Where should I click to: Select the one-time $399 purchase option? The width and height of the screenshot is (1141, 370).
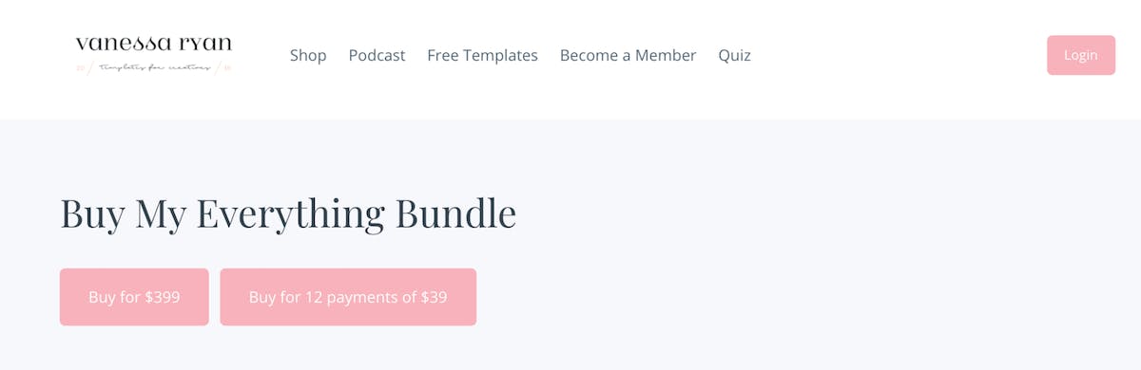click(134, 297)
